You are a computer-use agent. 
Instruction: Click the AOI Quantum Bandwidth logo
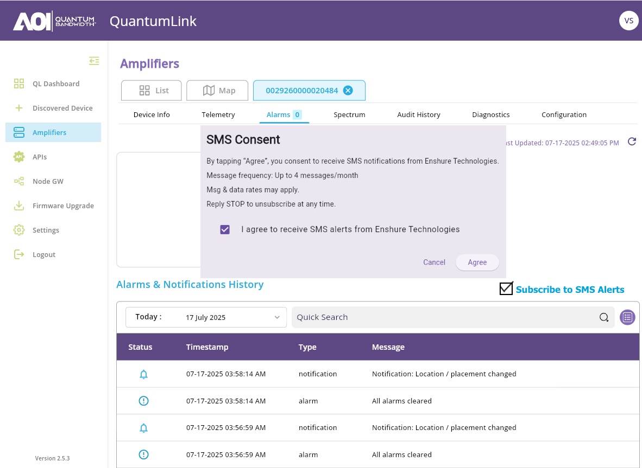(x=54, y=21)
